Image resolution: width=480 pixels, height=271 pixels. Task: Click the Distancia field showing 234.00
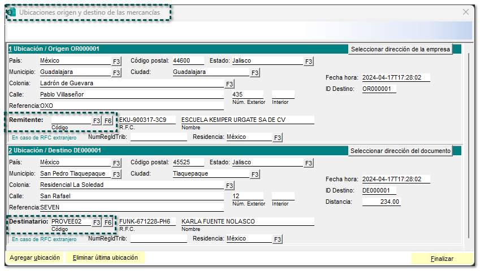pos(382,202)
